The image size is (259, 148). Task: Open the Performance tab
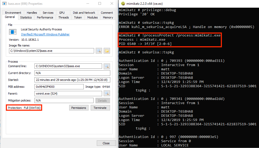pyautogui.click(x=45, y=17)
